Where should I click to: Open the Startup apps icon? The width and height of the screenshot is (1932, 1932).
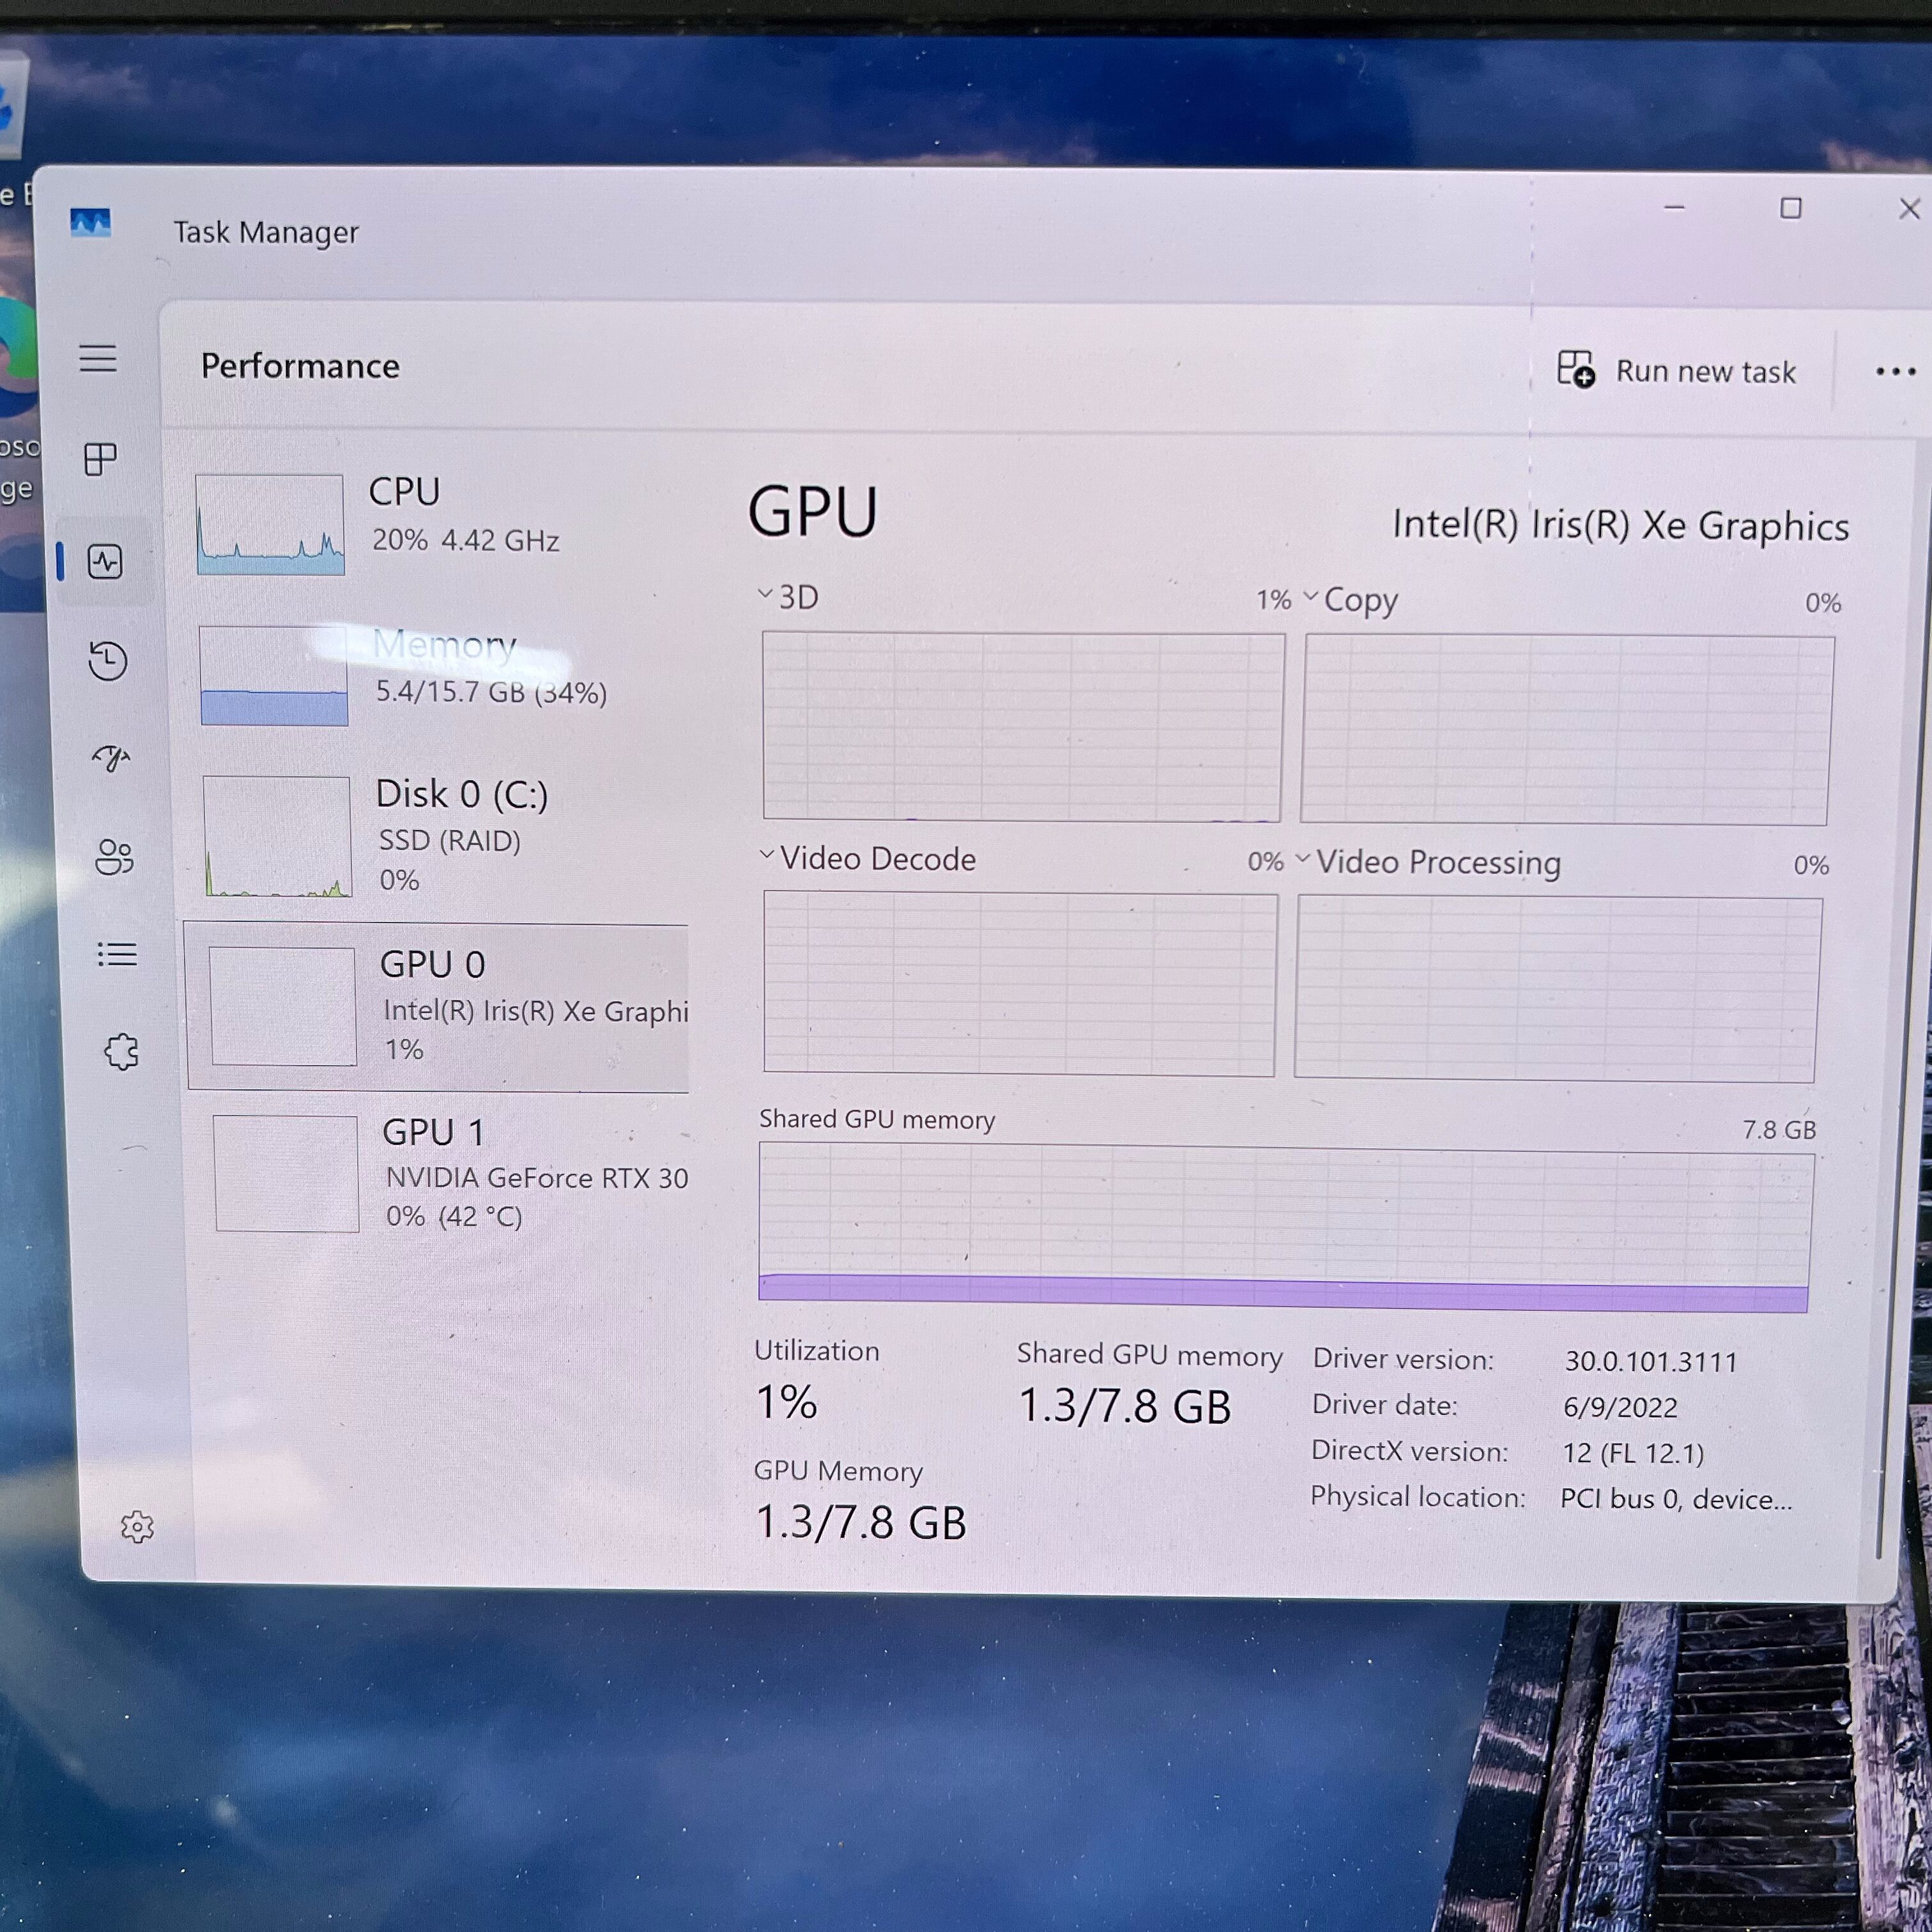(111, 758)
